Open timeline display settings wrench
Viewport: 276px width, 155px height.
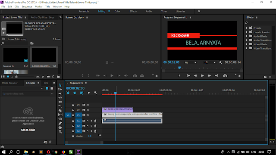[95, 93]
